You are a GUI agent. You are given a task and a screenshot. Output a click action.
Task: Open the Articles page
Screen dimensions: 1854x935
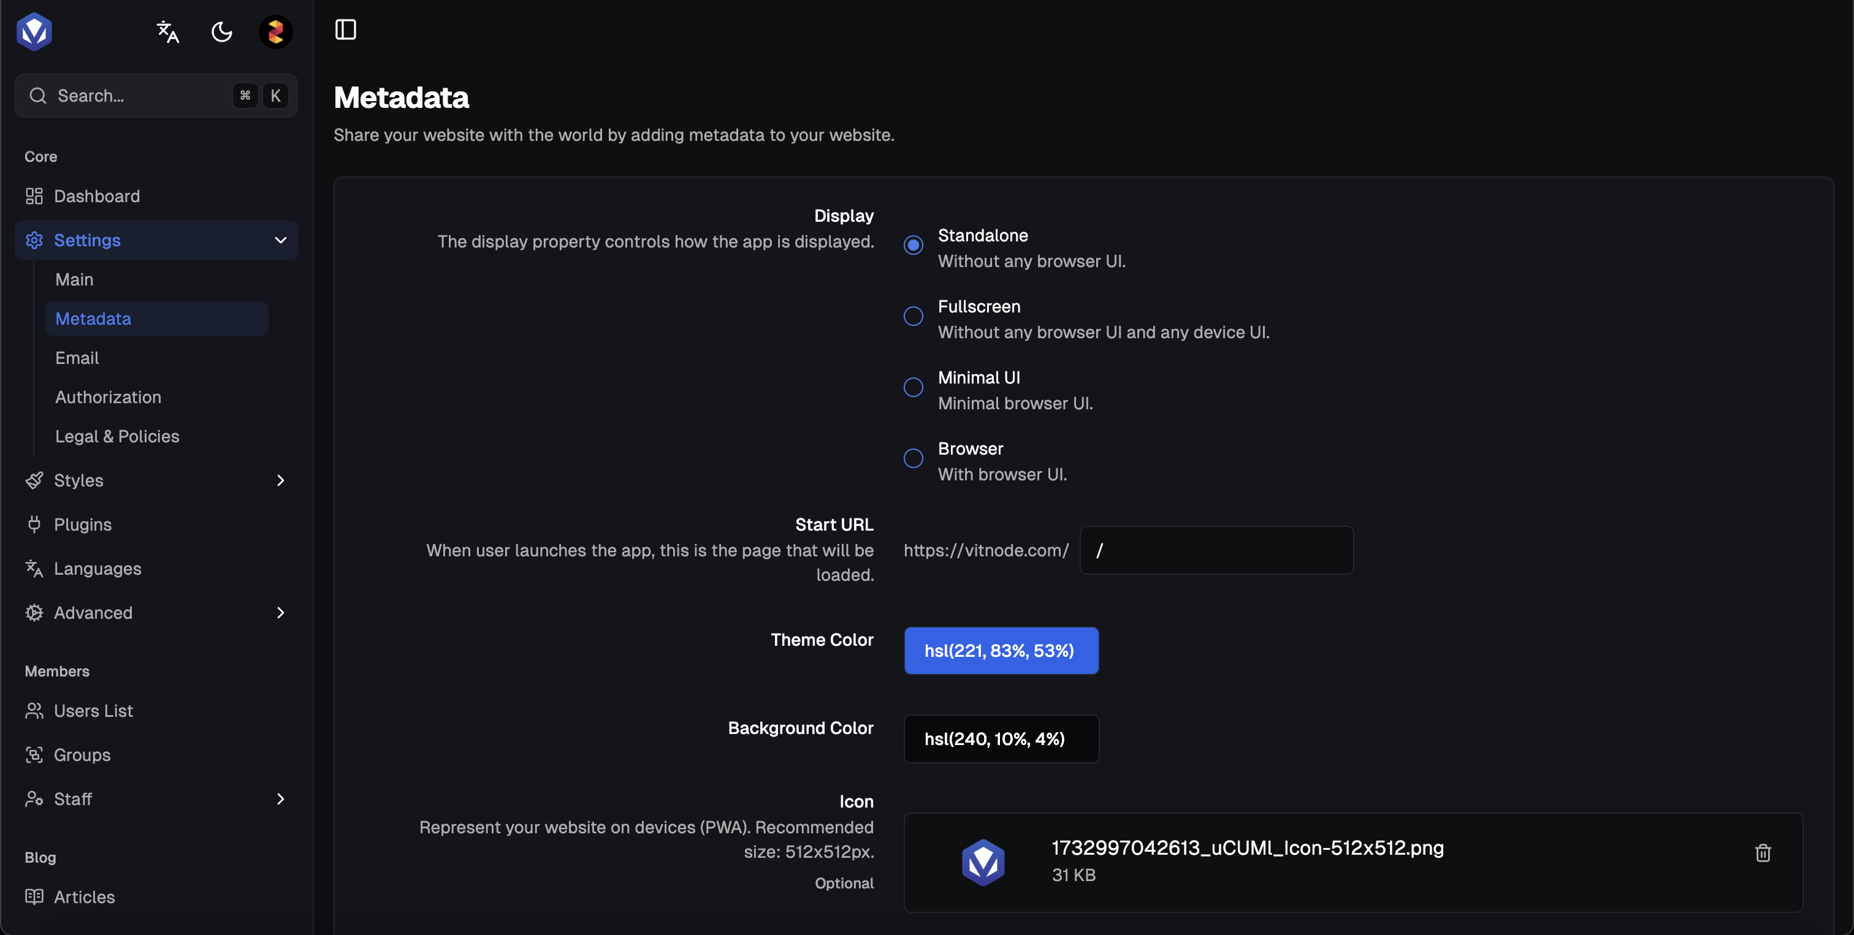click(156, 897)
